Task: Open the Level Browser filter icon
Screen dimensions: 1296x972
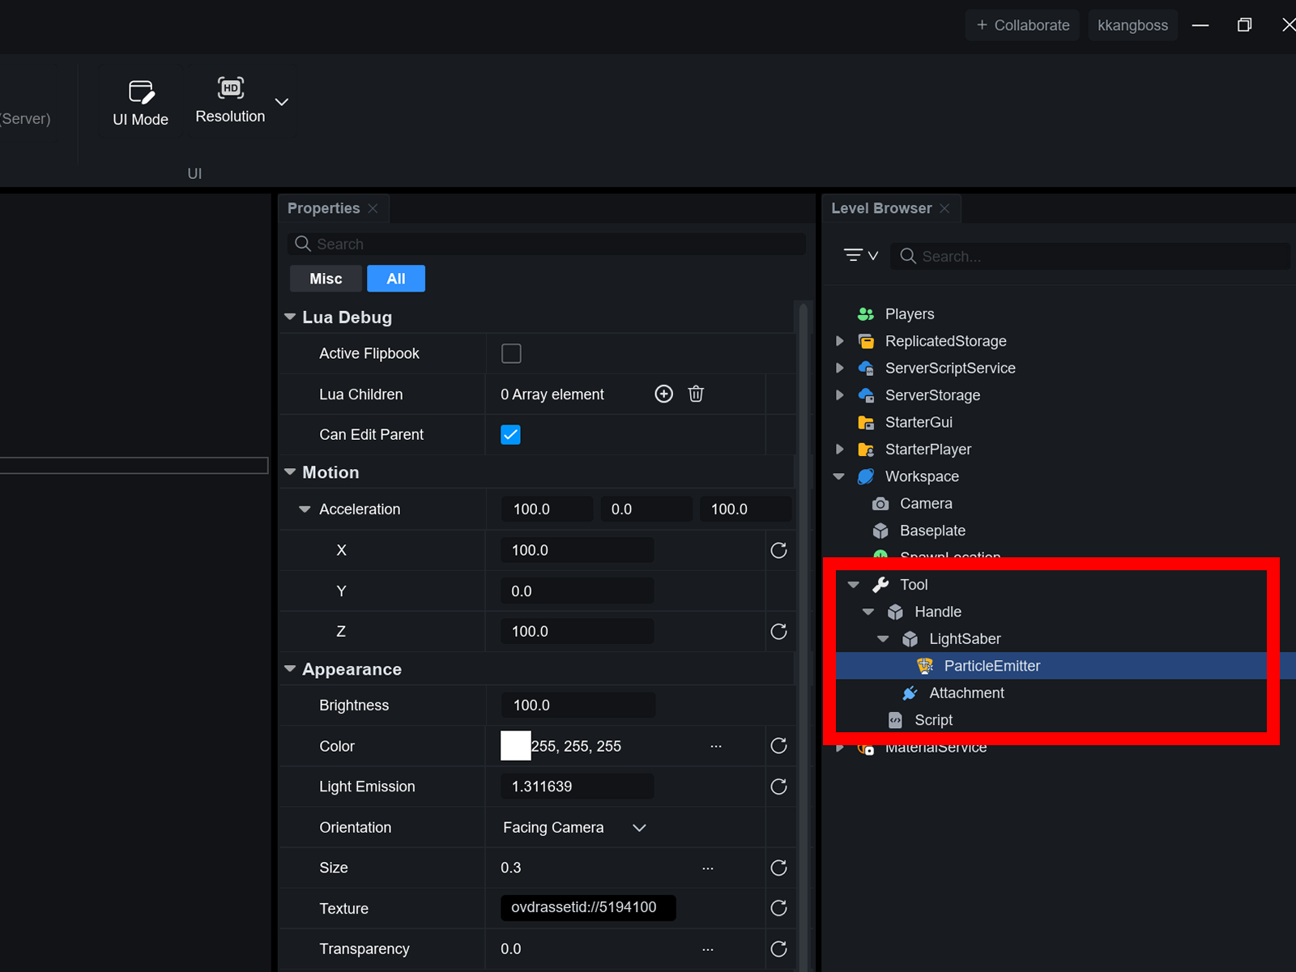Action: (859, 256)
